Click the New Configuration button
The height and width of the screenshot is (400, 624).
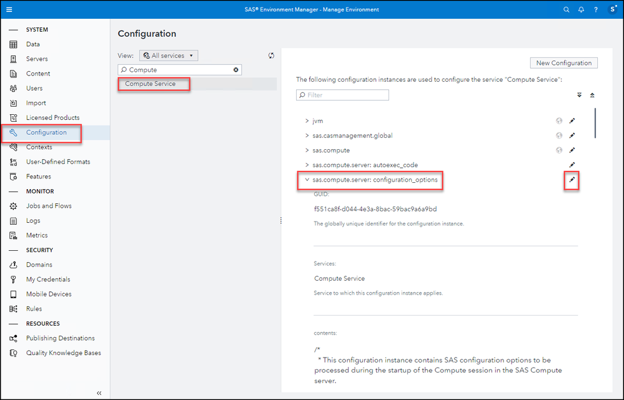[563, 63]
